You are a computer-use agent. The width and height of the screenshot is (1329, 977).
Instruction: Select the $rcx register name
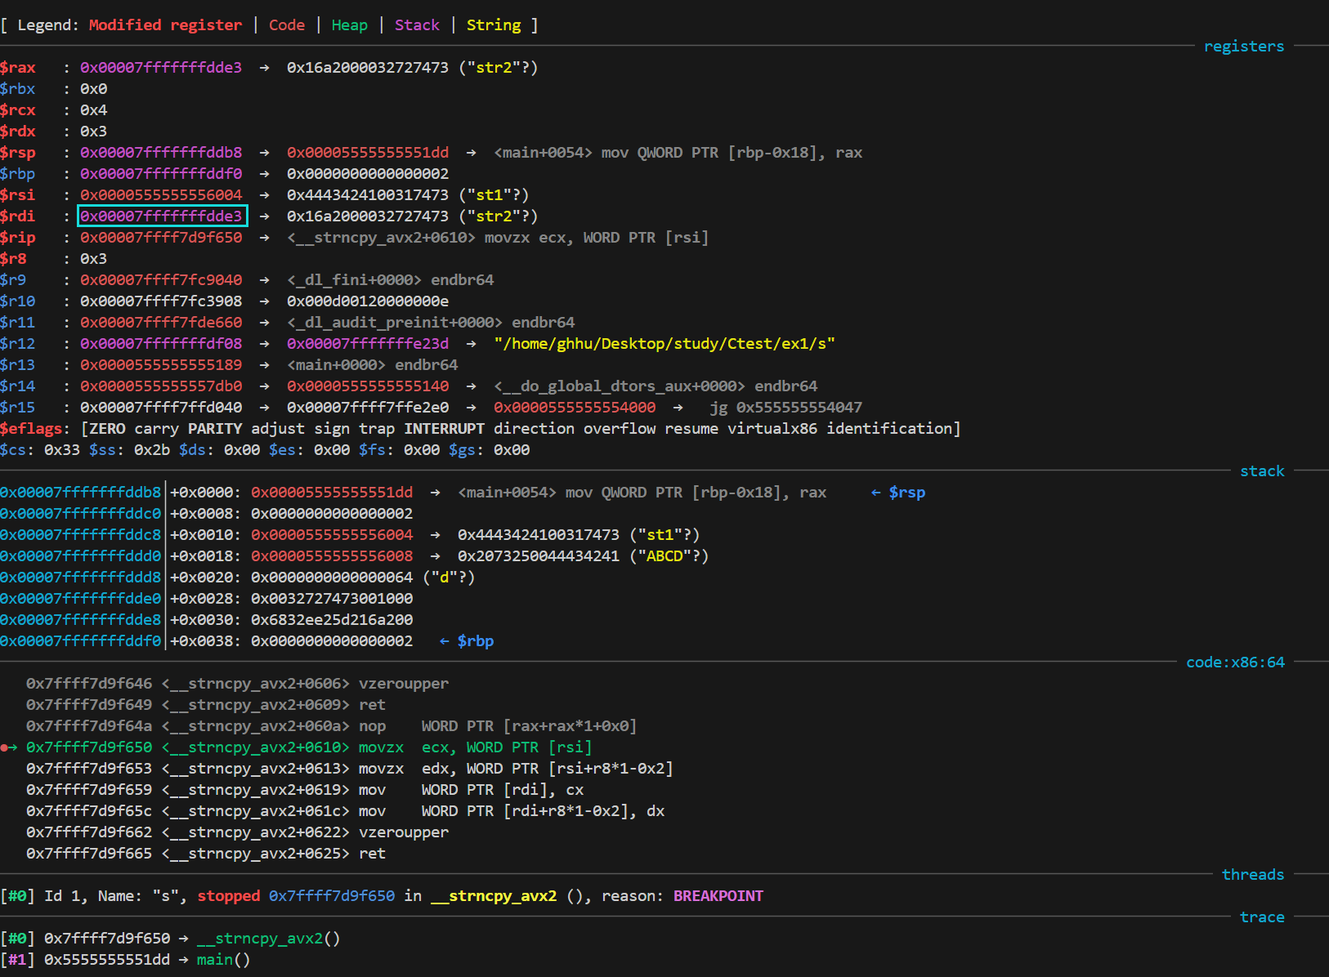tap(18, 110)
